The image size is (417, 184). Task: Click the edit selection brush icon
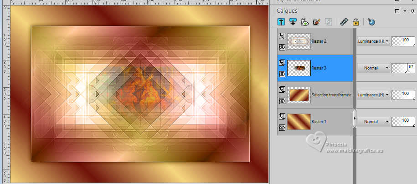point(316,22)
